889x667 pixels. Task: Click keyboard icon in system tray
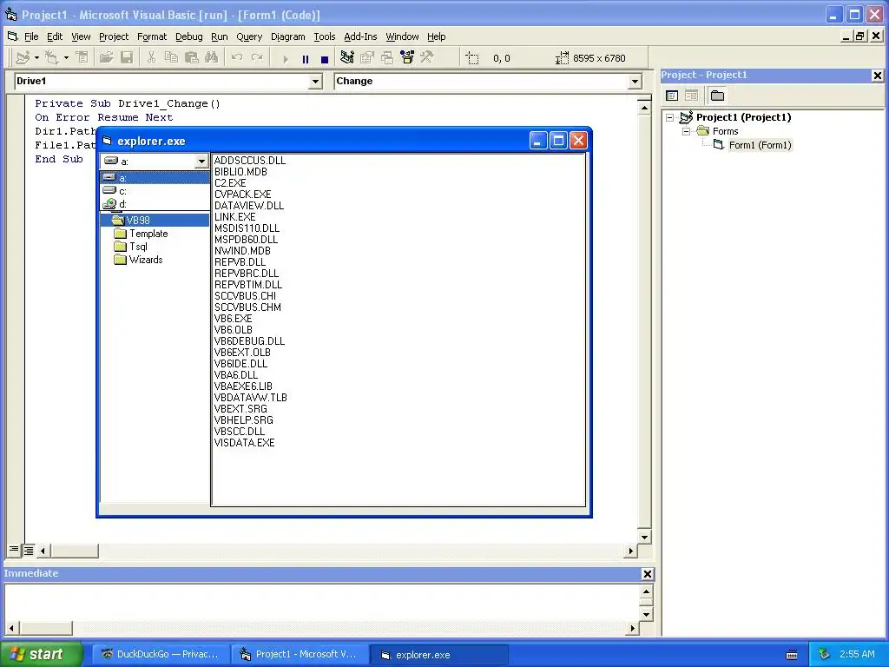pyautogui.click(x=792, y=655)
